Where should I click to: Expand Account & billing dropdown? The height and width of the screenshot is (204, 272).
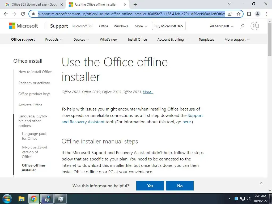click(x=172, y=39)
